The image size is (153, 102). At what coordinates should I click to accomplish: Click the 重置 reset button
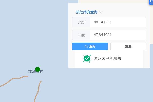(128, 46)
